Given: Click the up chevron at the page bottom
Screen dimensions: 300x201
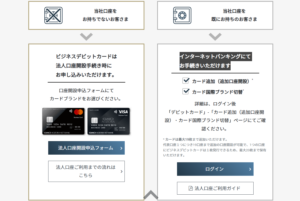Looking at the screenshot, I should (151, 195).
